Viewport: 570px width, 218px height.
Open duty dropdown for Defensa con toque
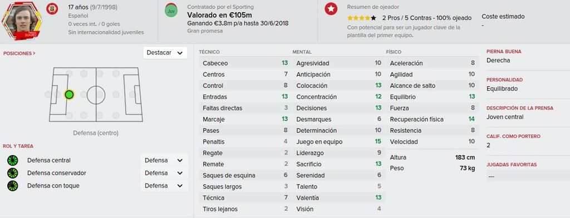point(164,186)
